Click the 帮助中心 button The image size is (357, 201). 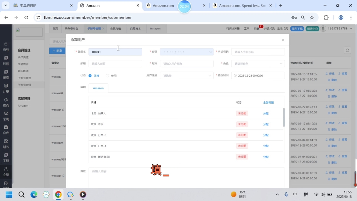click(312, 29)
